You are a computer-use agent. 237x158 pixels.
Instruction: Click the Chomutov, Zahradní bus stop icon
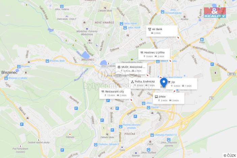[x=96, y=145]
